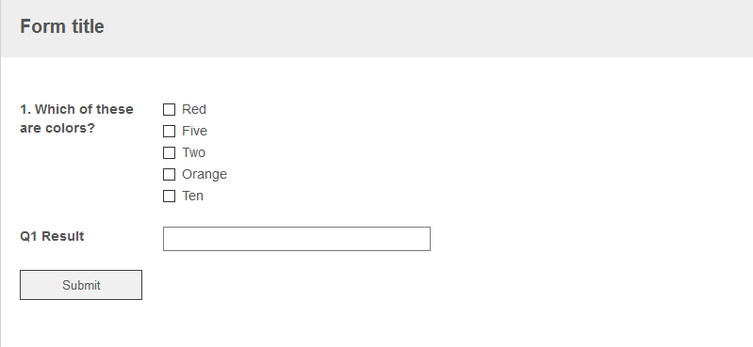Viewport: 753px width, 347px height.
Task: Click the 'Q1 Result' field label
Action: tap(52, 236)
